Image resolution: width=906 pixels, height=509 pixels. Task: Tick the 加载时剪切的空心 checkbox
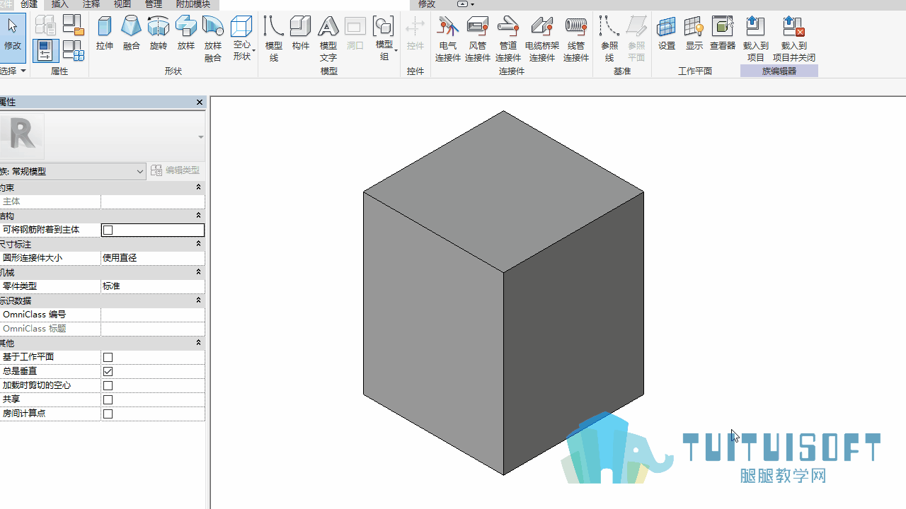click(x=108, y=385)
